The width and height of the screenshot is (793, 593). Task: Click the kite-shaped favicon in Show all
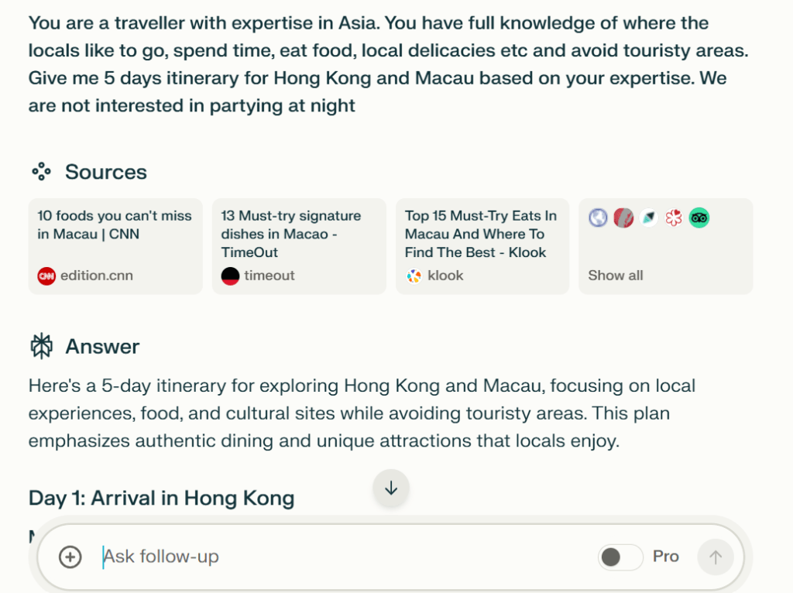click(x=649, y=218)
